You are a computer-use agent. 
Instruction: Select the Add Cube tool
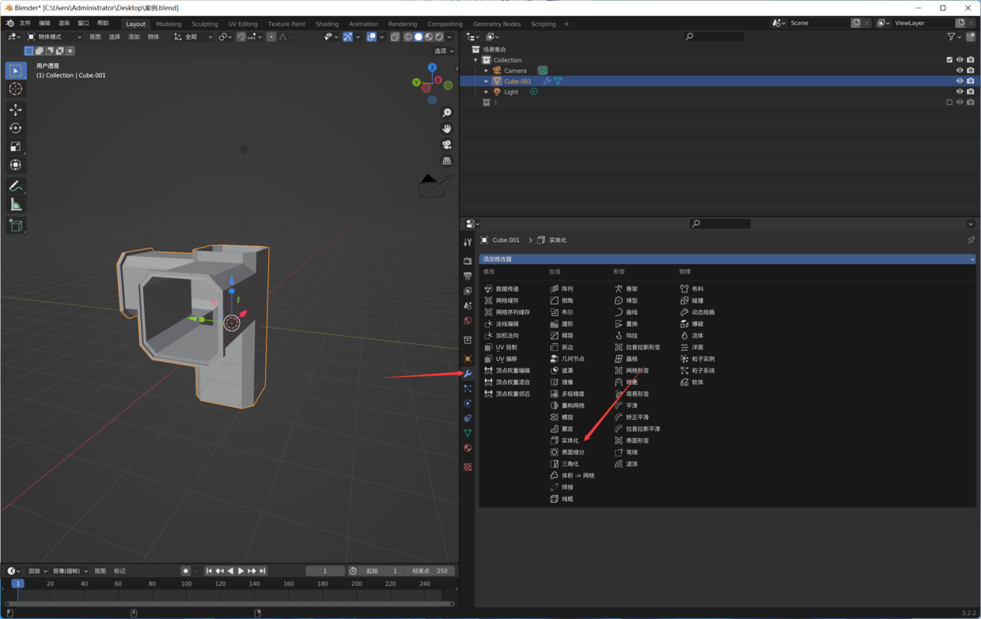click(x=15, y=225)
